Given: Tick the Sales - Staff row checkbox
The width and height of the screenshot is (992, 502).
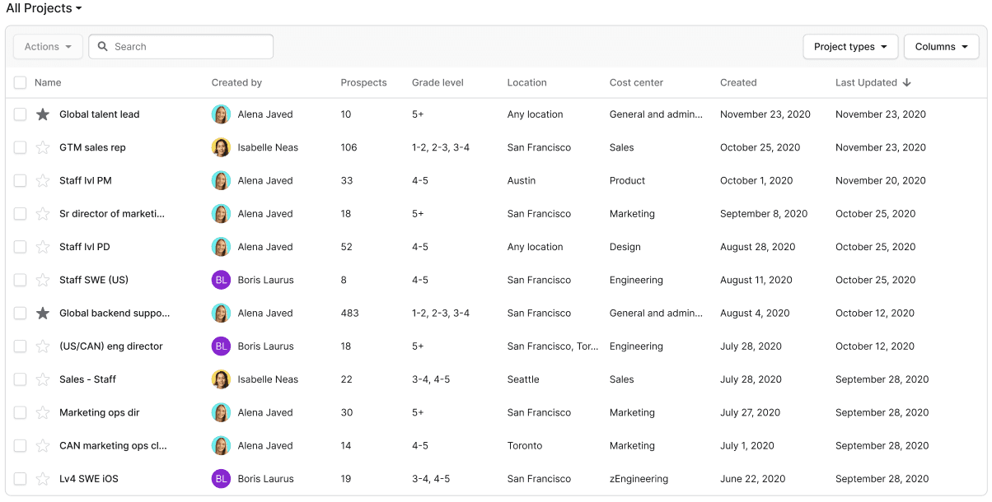Looking at the screenshot, I should (x=20, y=379).
